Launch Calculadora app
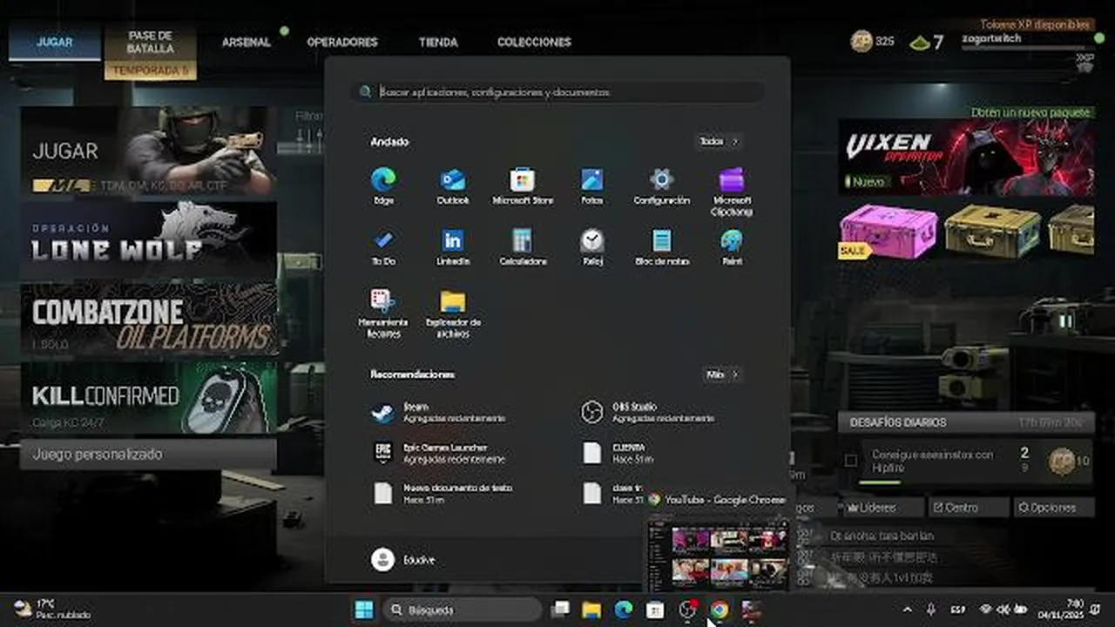 (x=523, y=246)
